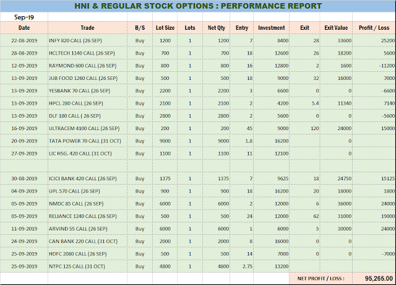Select the Investment column header
The image size is (396, 285).
271,28
